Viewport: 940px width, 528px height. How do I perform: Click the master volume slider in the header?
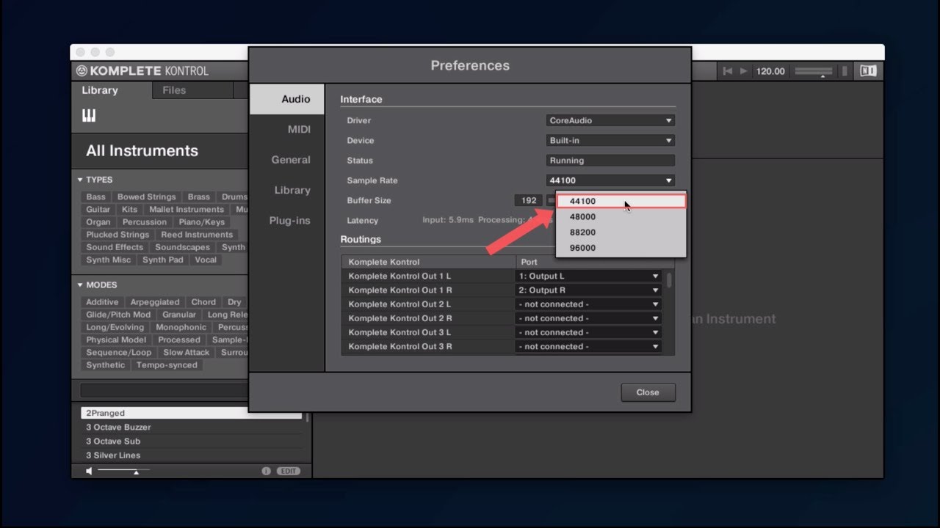click(x=815, y=71)
